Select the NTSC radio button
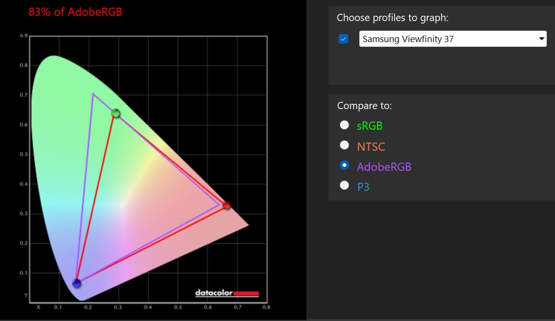This screenshot has height=321, width=555. click(x=344, y=145)
